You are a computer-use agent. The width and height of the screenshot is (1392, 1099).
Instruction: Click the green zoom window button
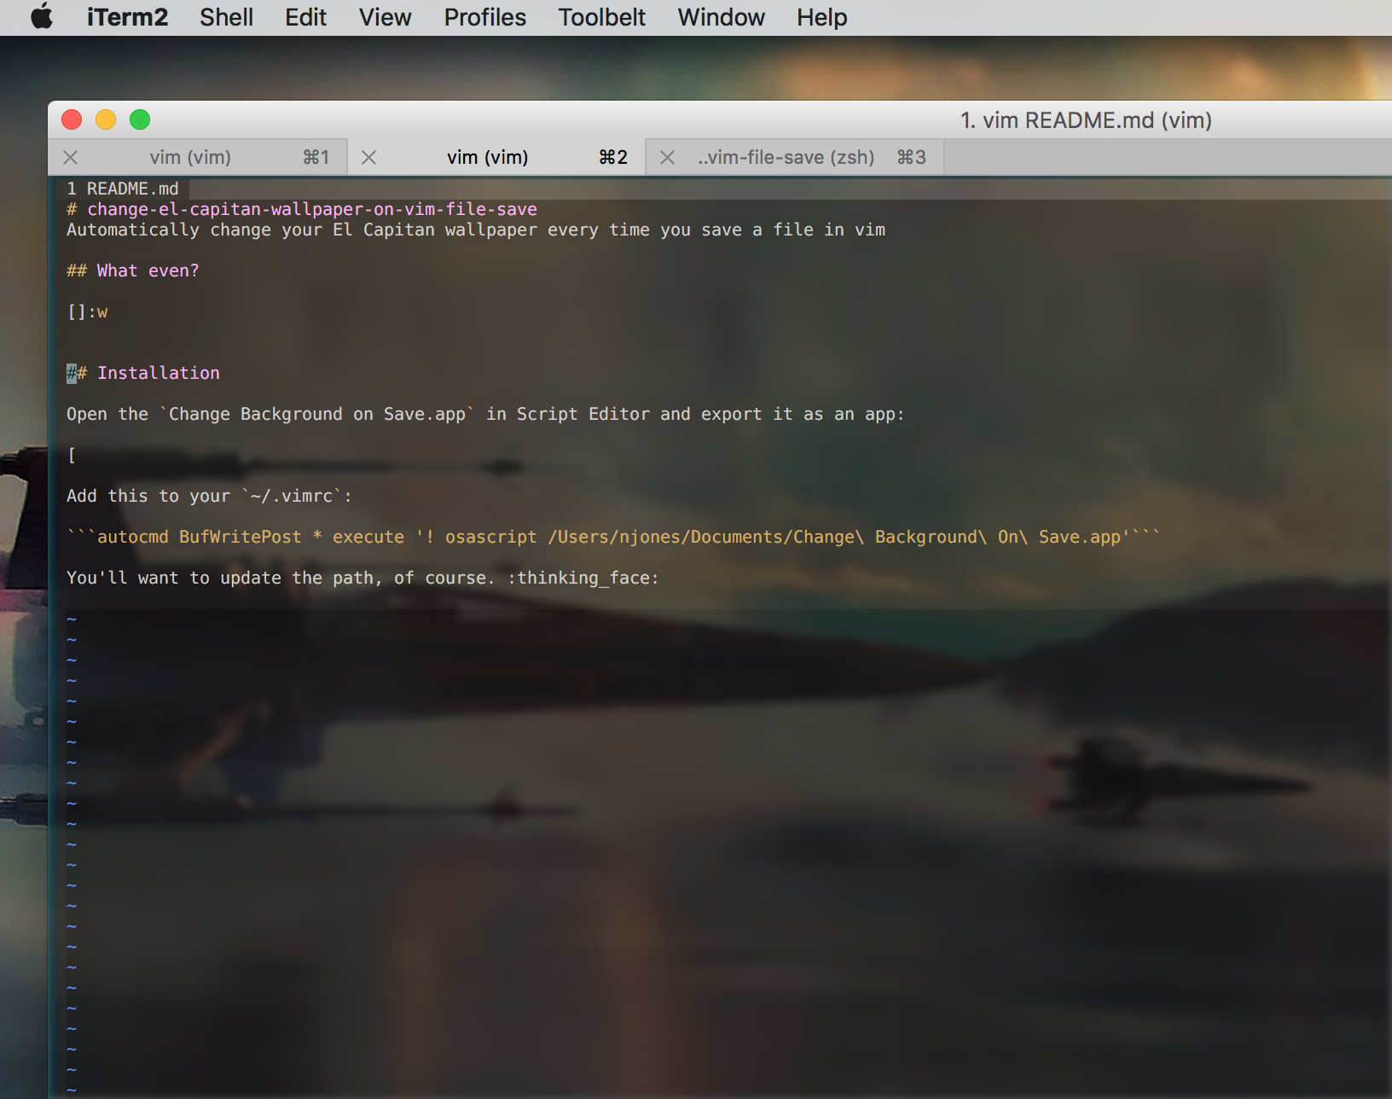(140, 119)
